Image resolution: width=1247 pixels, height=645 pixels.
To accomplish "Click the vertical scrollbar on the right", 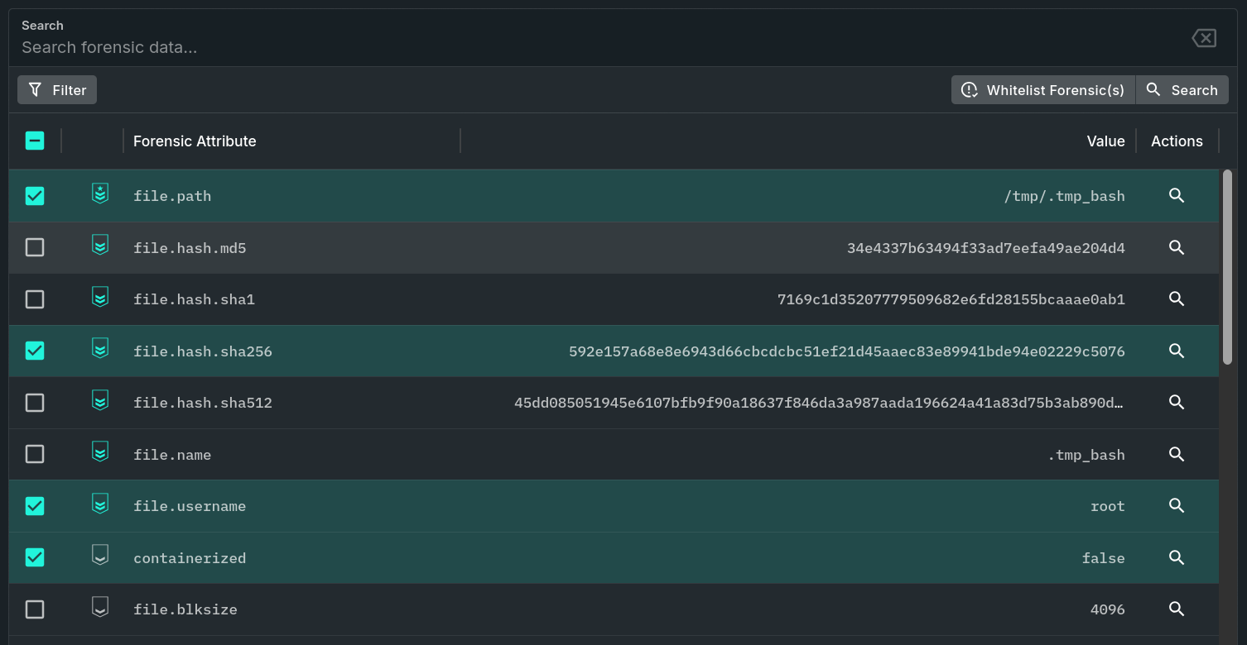I will tap(1228, 265).
